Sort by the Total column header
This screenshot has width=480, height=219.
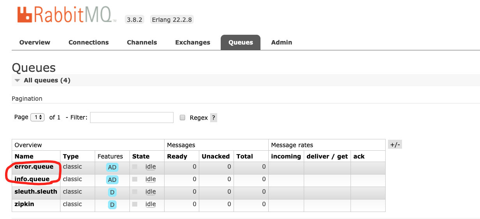click(x=244, y=156)
